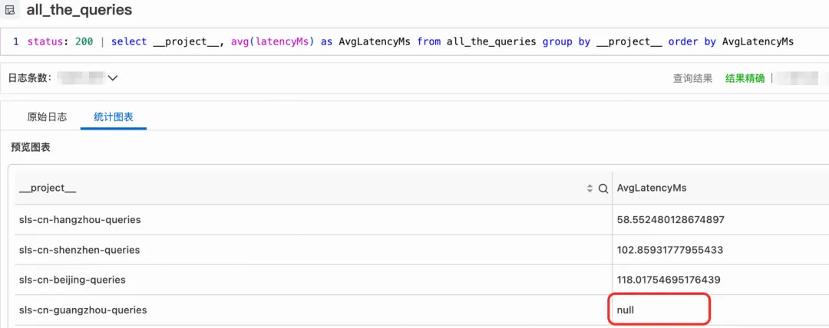Click the 预览图表 section heading
The image size is (829, 328).
[31, 146]
